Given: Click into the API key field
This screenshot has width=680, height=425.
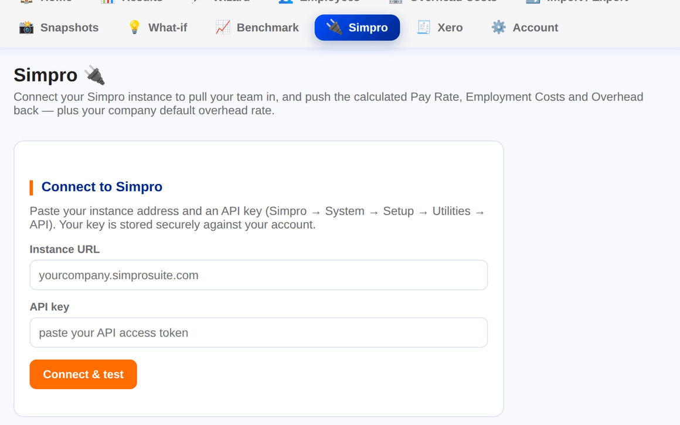Looking at the screenshot, I should (259, 332).
